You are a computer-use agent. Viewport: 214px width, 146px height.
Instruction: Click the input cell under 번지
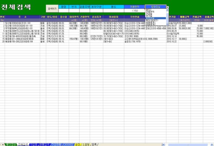[x=74, y=11]
